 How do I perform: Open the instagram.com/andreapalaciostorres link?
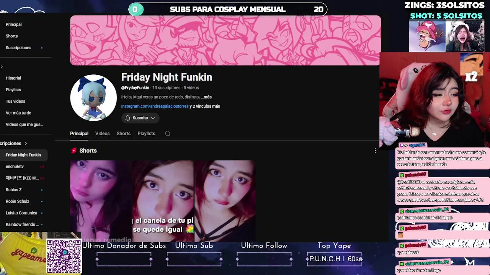[155, 106]
